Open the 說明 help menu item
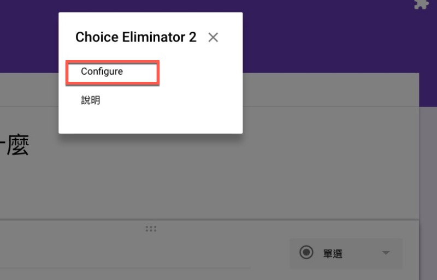This screenshot has width=437, height=280. [x=91, y=100]
